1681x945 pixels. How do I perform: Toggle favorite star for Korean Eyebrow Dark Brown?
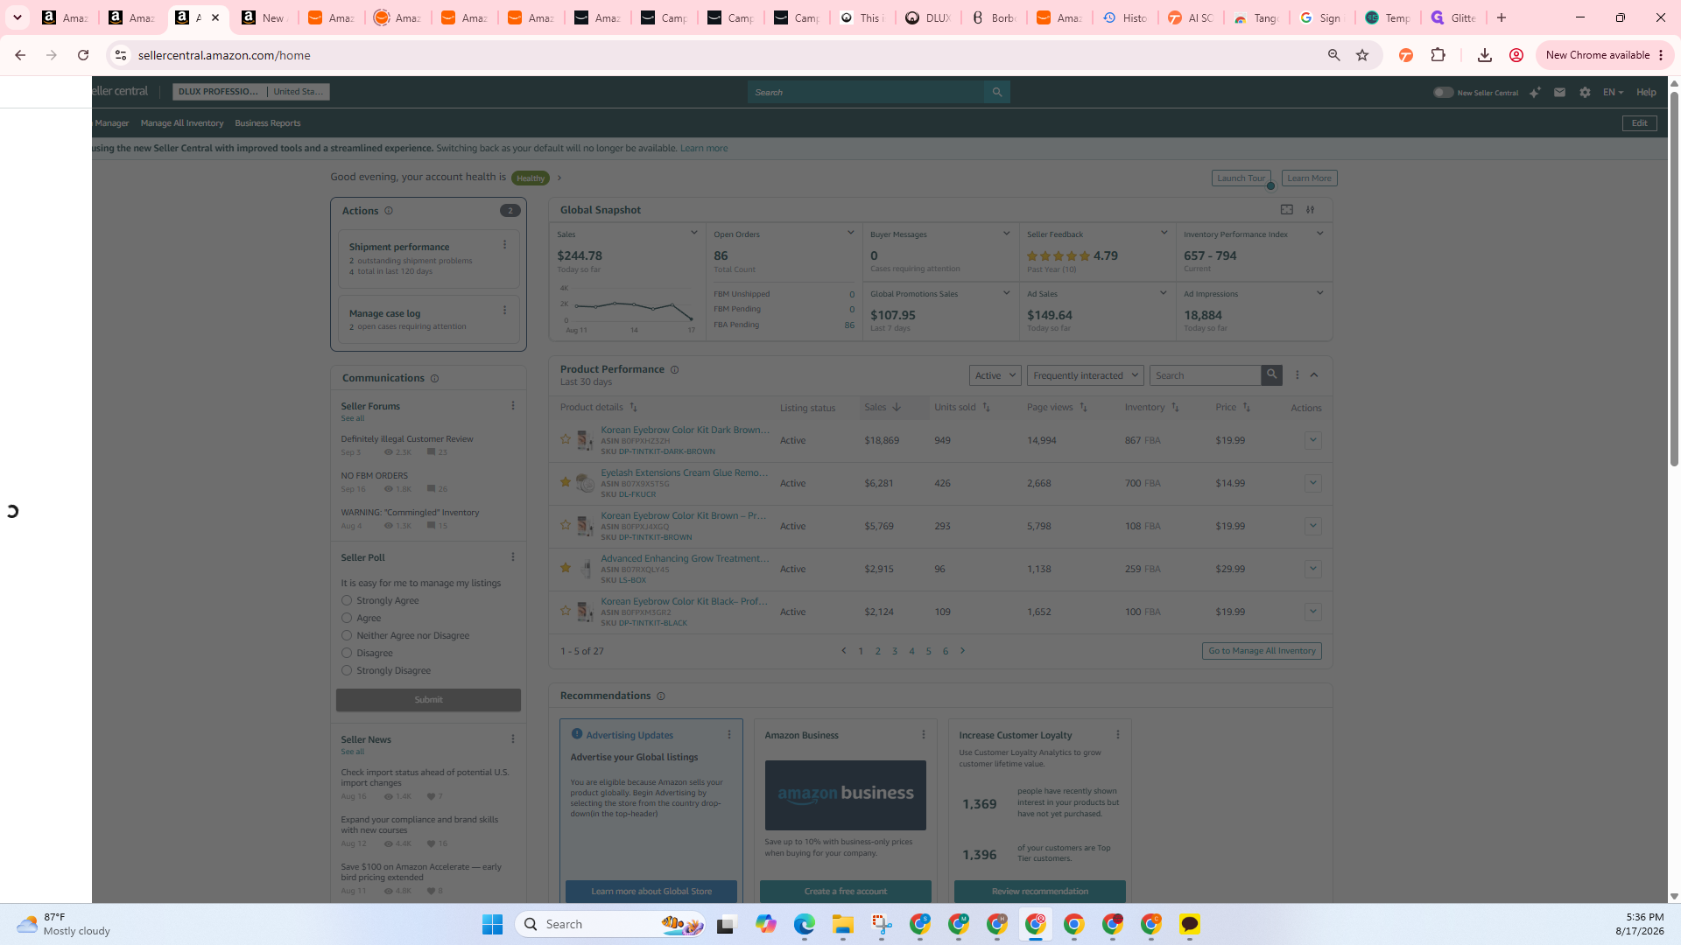pyautogui.click(x=566, y=439)
